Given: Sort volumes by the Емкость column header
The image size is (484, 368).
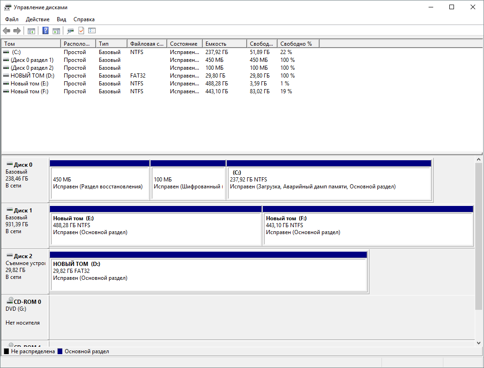Looking at the screenshot, I should (224, 44).
